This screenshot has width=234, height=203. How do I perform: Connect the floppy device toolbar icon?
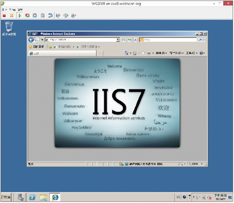point(58,16)
